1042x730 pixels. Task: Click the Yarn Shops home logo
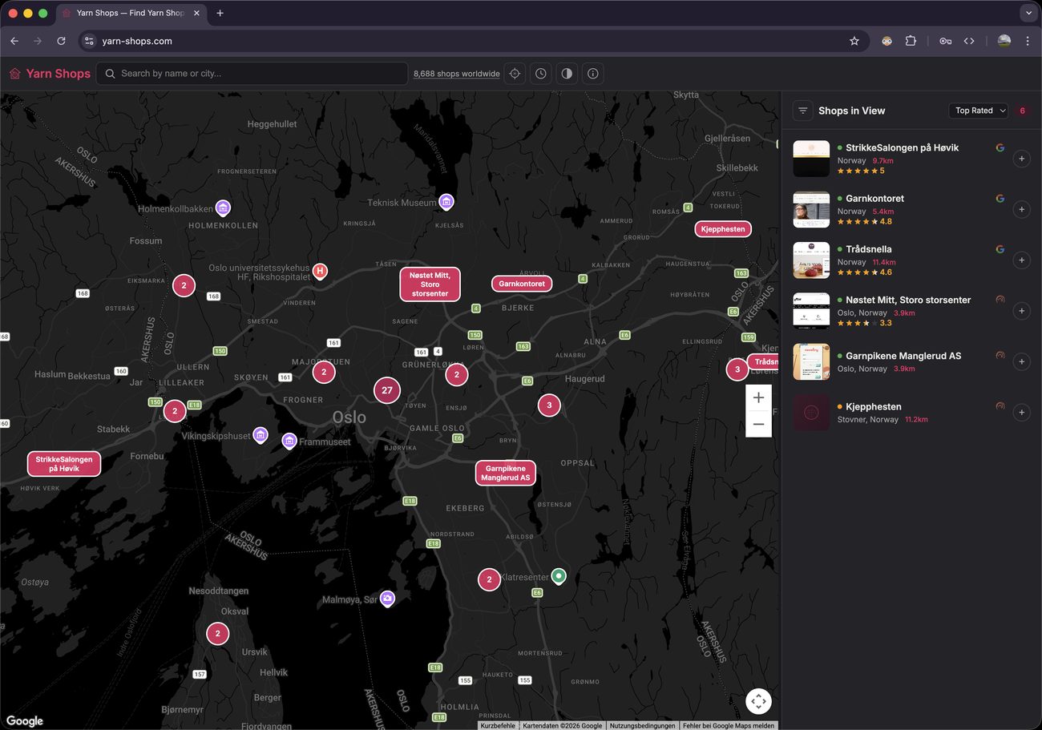(x=50, y=74)
